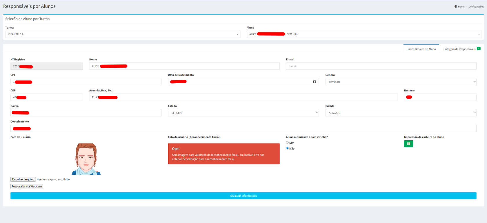Open the Cidade dropdown showing ARACAJU
This screenshot has height=223, width=487.
pyautogui.click(x=401, y=113)
